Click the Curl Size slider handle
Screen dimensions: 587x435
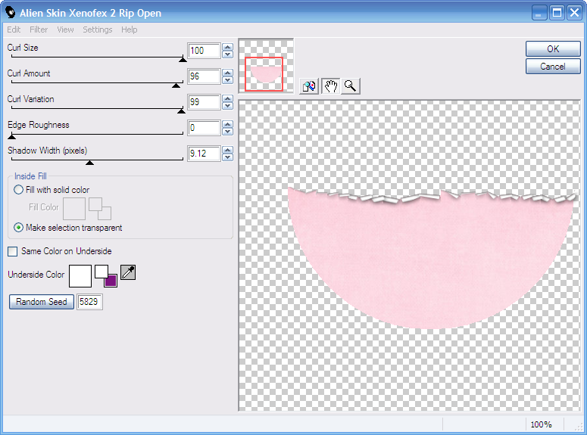(x=183, y=59)
